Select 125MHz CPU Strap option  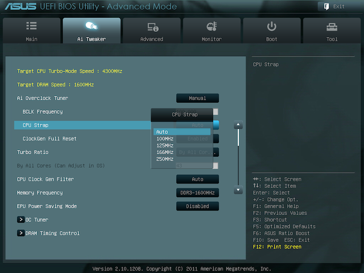coord(165,145)
